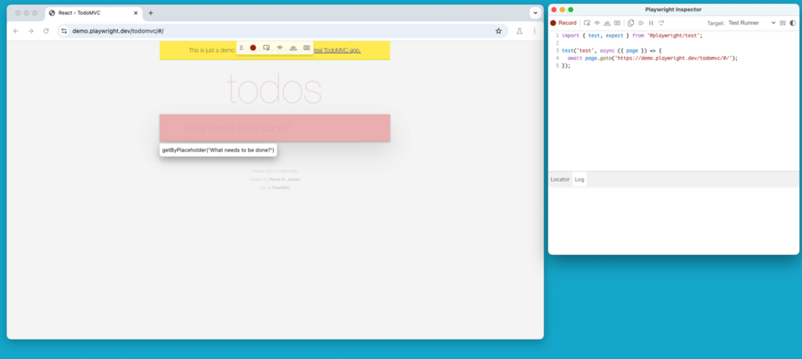
Task: Pause execution with the pause icon
Action: click(x=651, y=23)
